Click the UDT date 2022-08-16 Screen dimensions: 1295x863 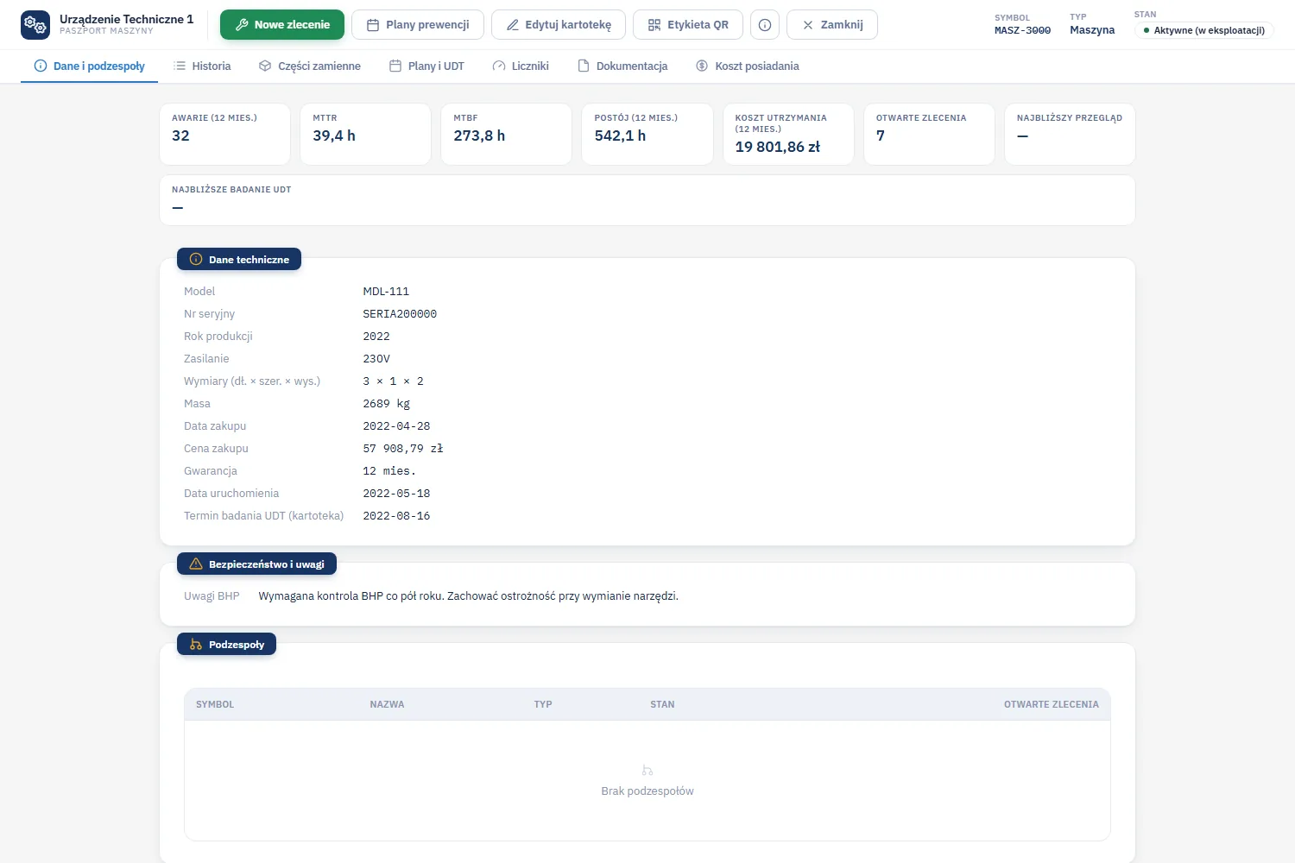(396, 516)
